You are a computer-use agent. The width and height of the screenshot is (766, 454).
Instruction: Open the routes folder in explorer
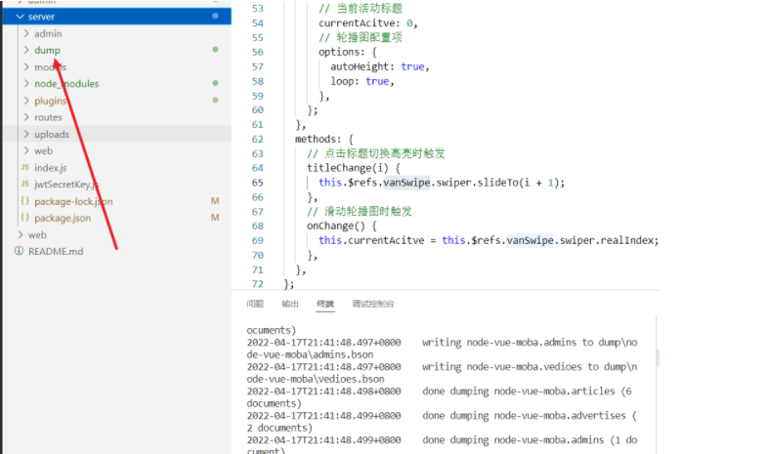point(48,117)
